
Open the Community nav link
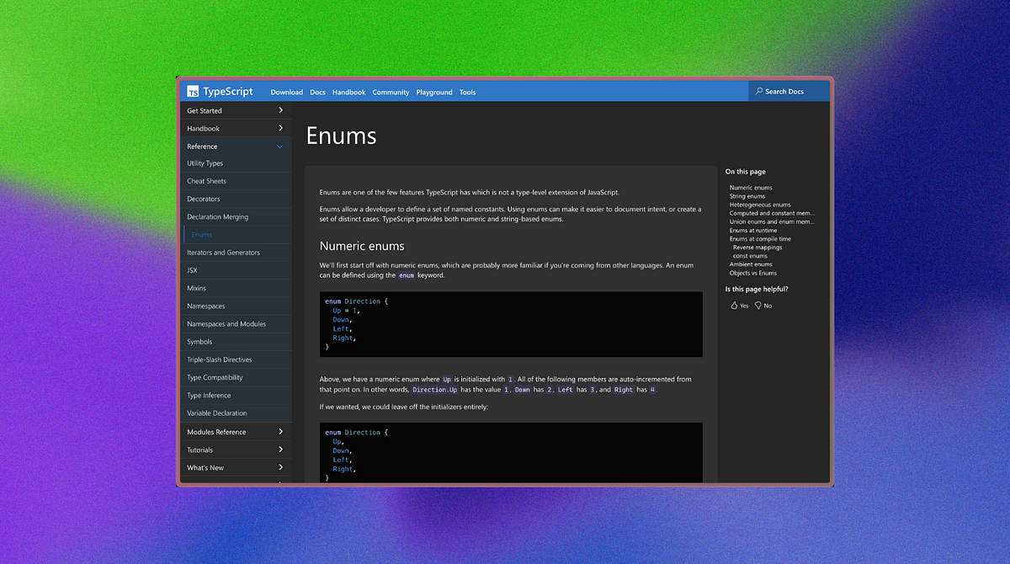(x=391, y=93)
